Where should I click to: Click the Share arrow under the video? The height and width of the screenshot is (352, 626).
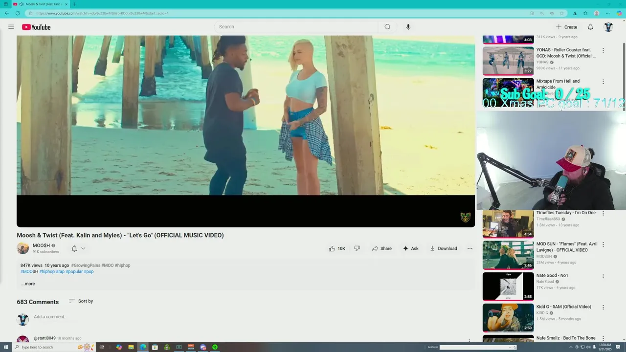tap(381, 248)
